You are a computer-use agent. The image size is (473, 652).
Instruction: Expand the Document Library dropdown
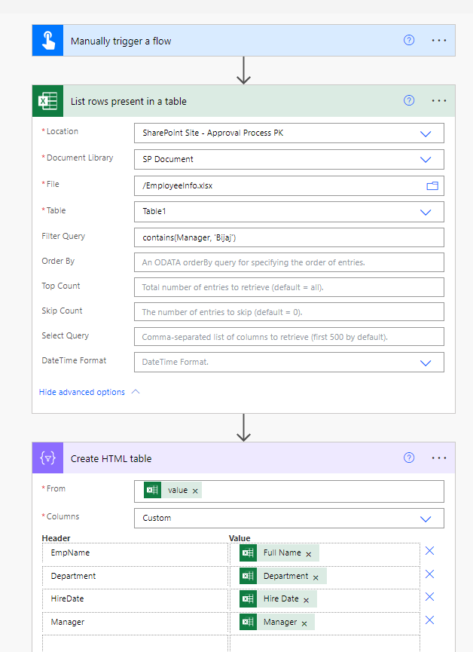coord(425,160)
